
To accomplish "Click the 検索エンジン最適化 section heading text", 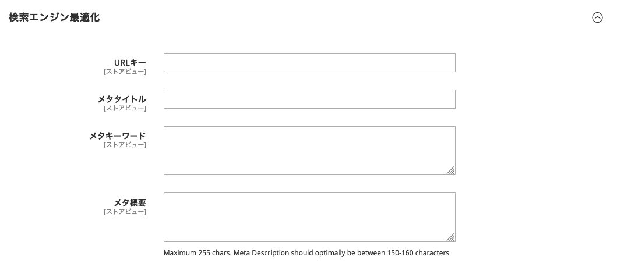I will (54, 17).
